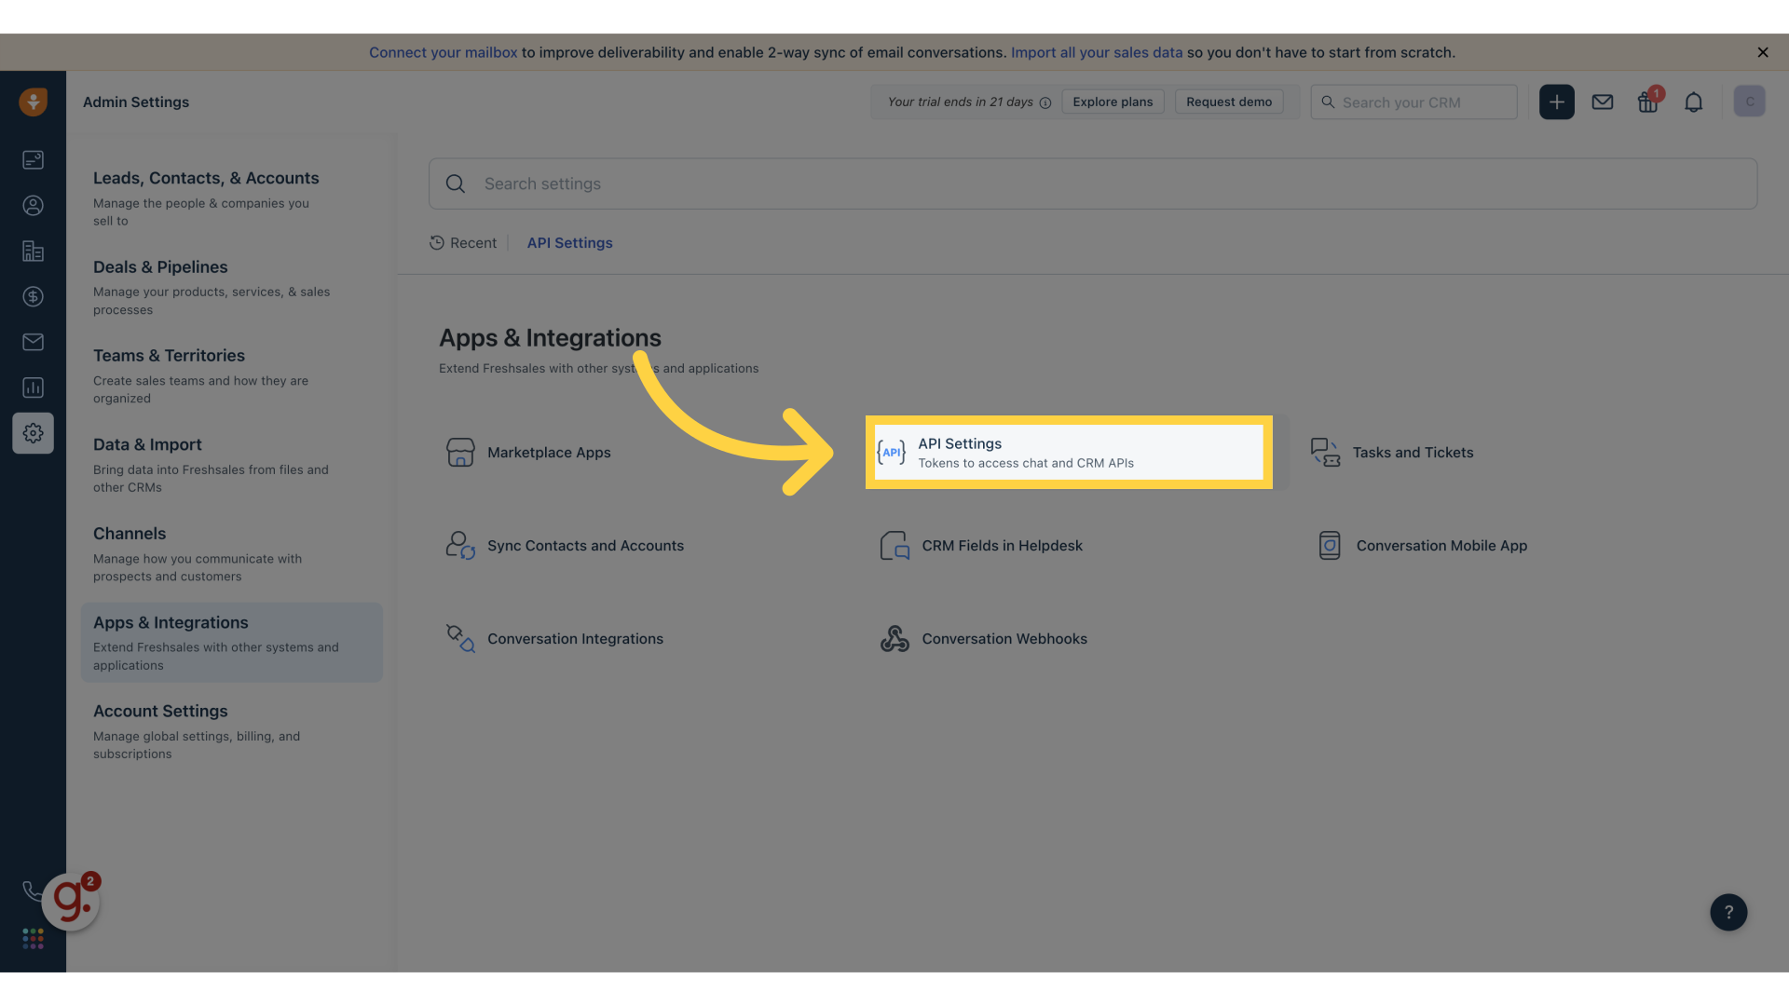Open Account Settings section
This screenshot has width=1789, height=1006.
point(231,731)
